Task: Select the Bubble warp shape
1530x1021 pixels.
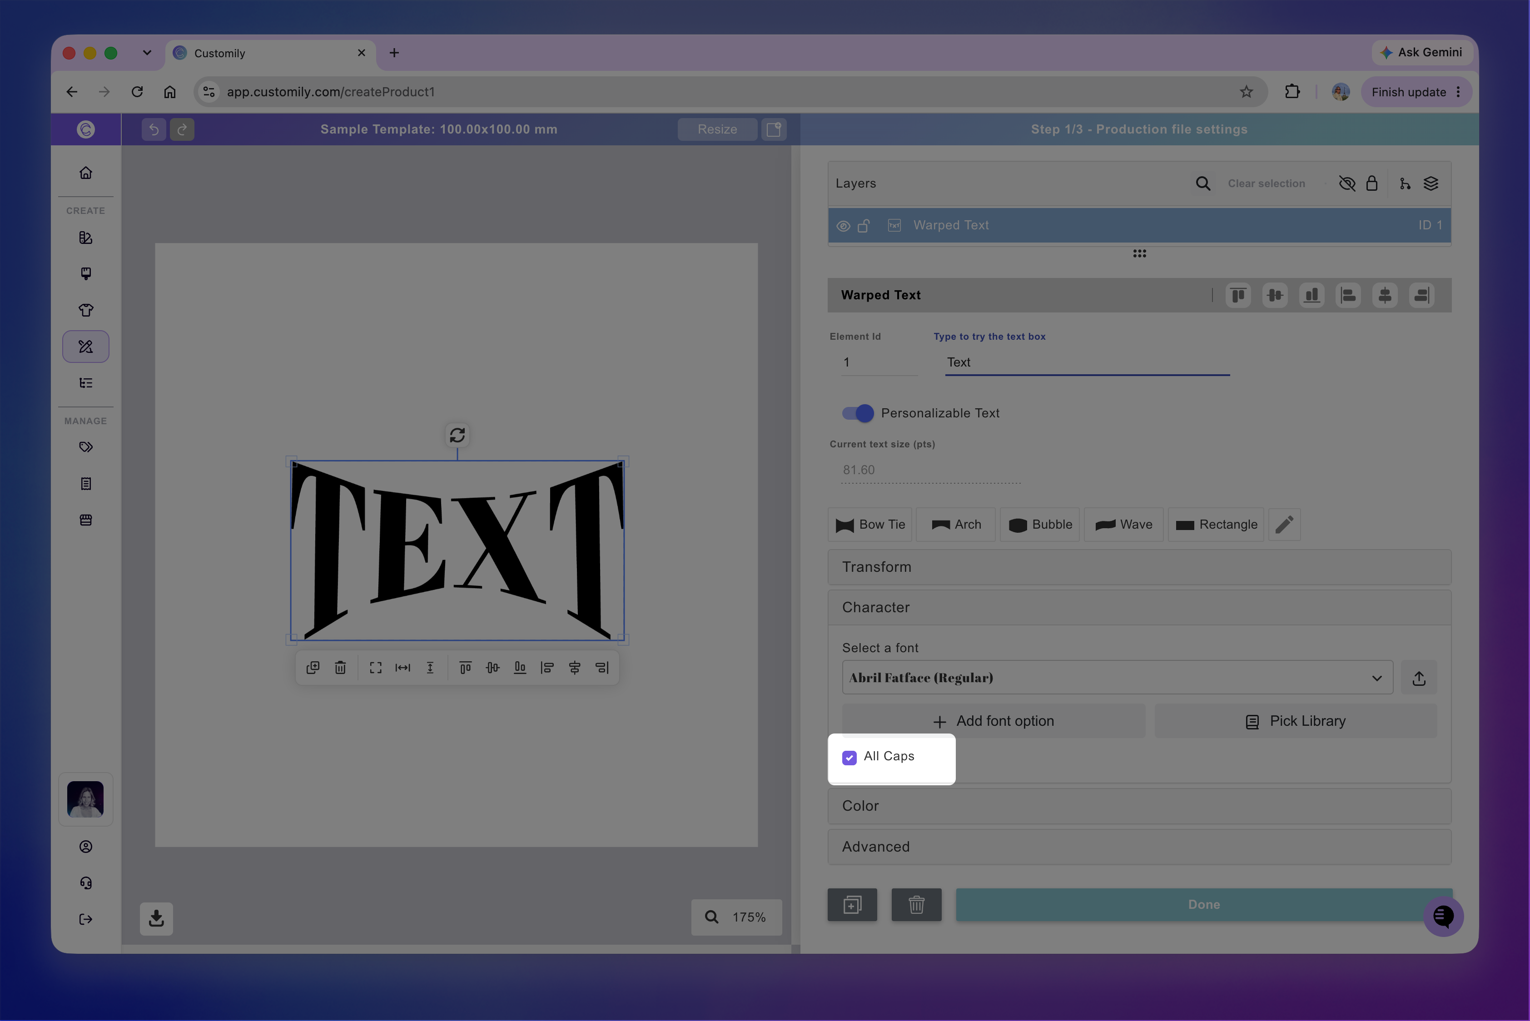Action: click(1040, 525)
